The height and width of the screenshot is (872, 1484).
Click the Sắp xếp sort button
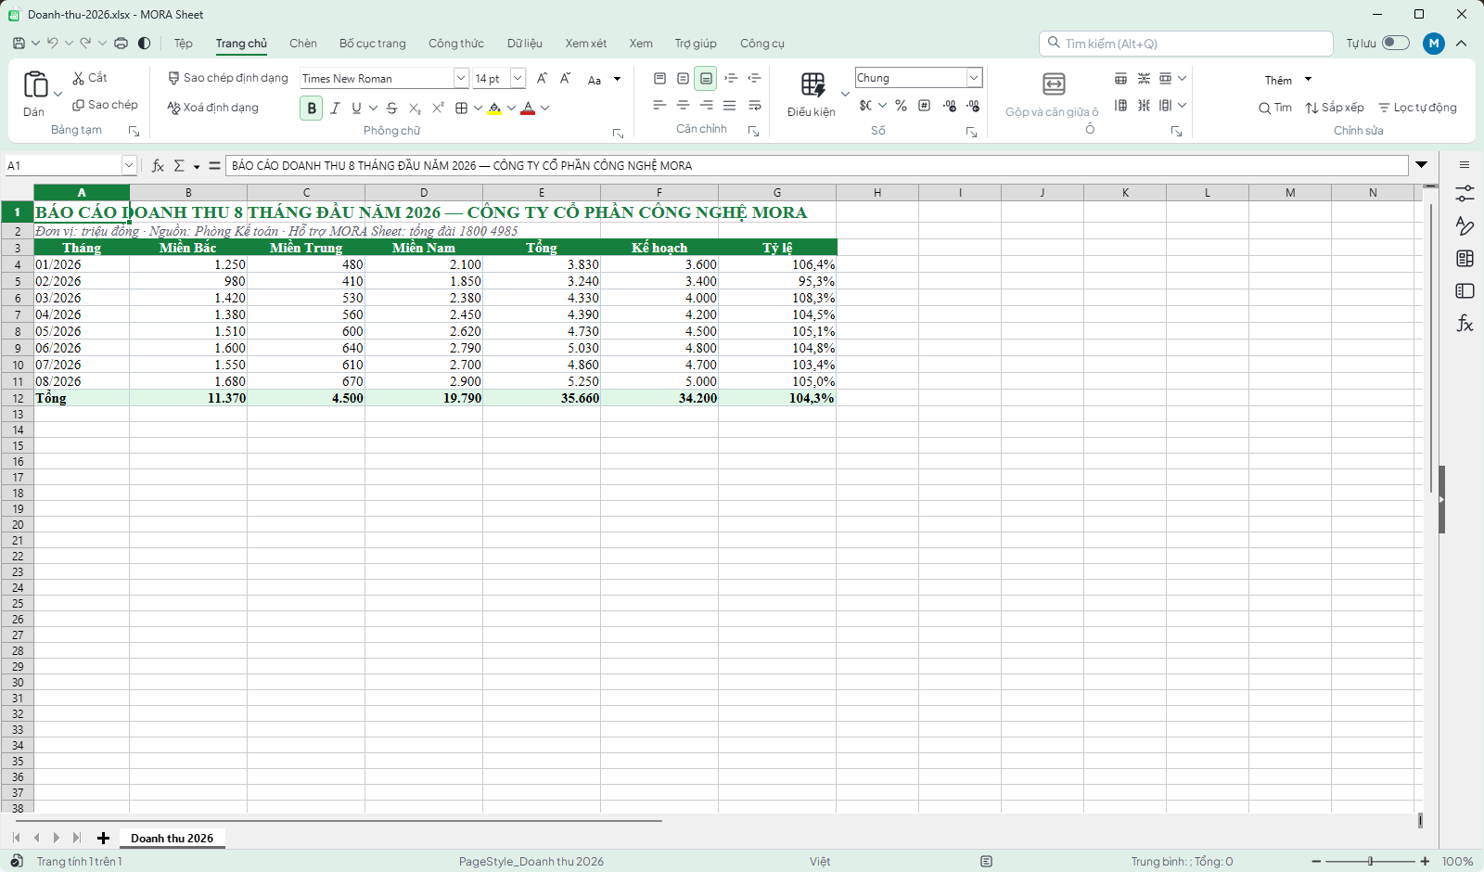(x=1335, y=108)
